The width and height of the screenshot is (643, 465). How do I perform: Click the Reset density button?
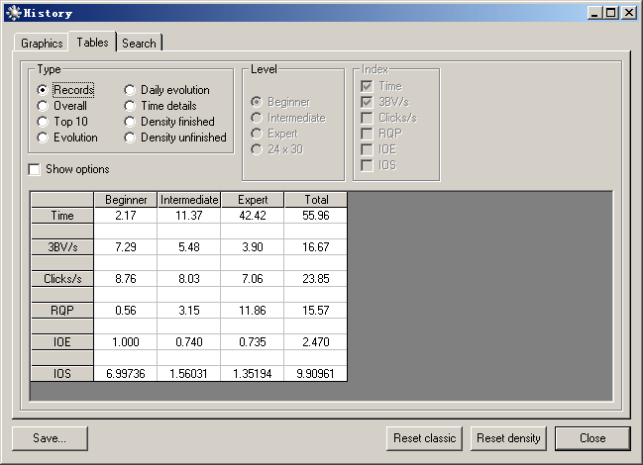tap(508, 438)
